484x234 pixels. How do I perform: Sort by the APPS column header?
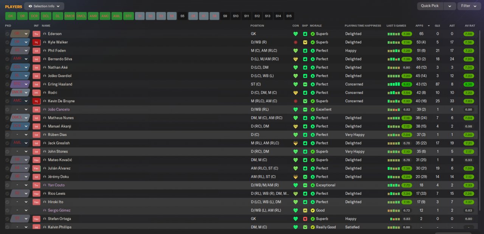coord(419,26)
